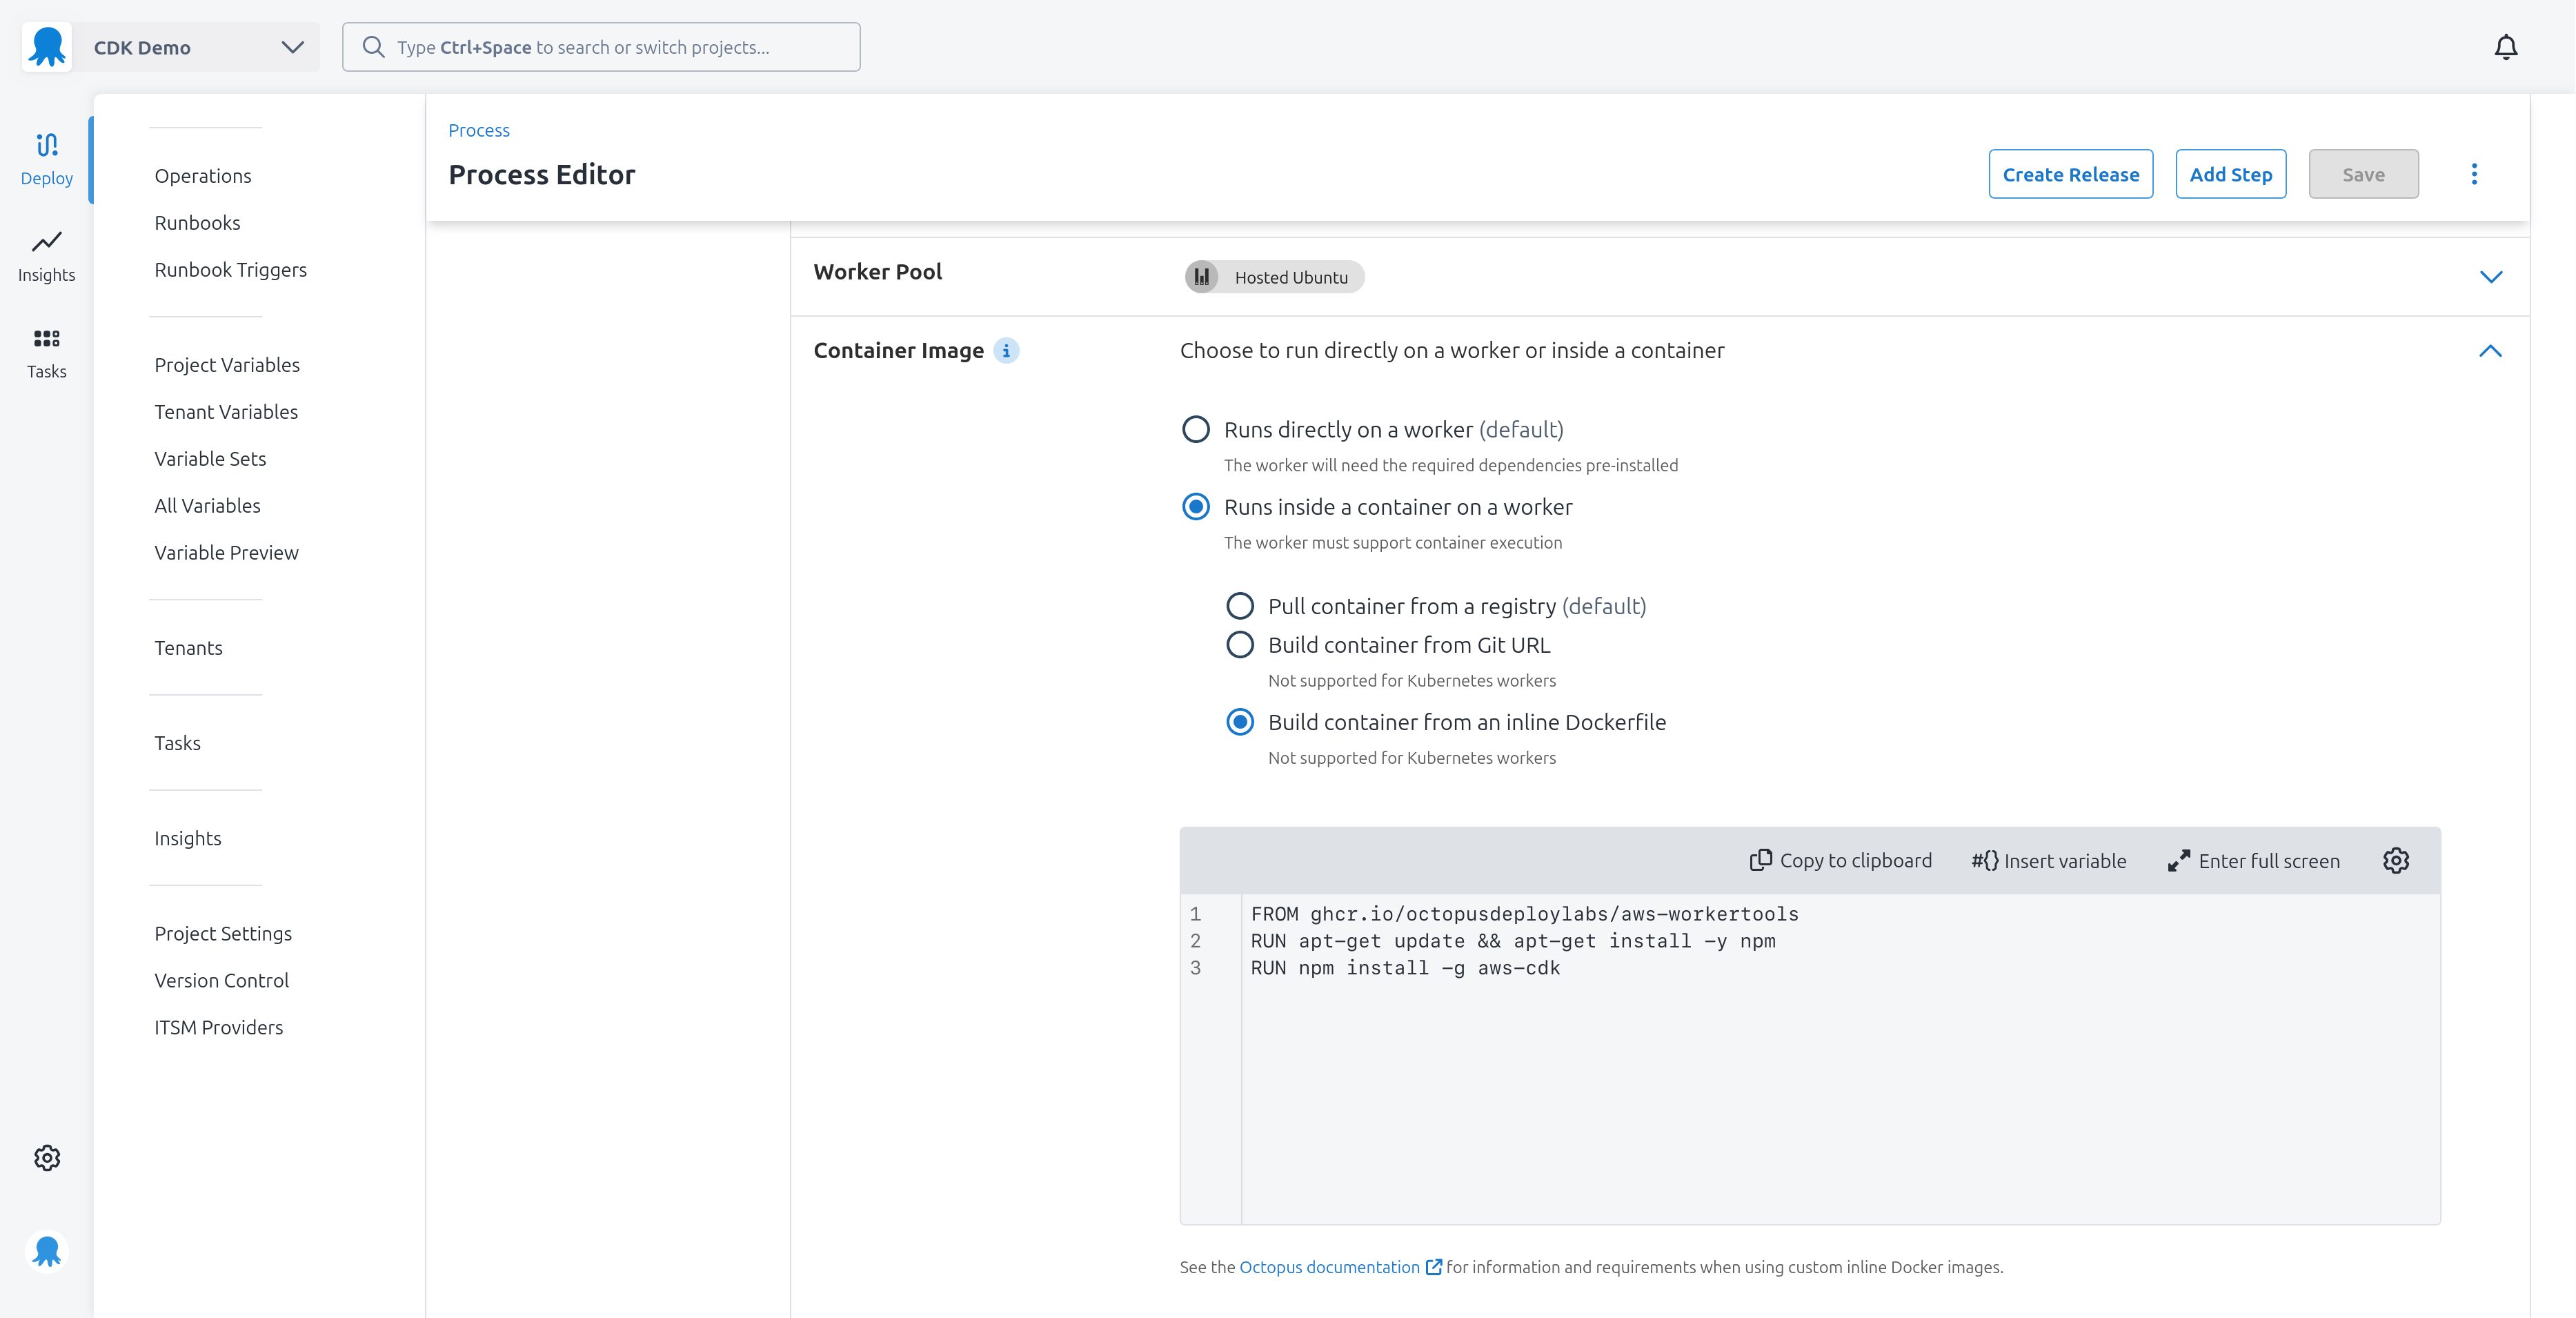The width and height of the screenshot is (2576, 1318).
Task: Insert a variable into the Dockerfile editor
Action: [x=2048, y=860]
